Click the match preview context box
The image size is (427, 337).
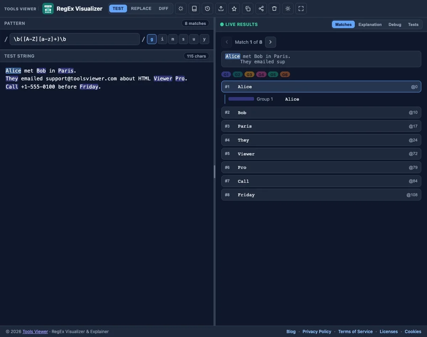tap(321, 59)
